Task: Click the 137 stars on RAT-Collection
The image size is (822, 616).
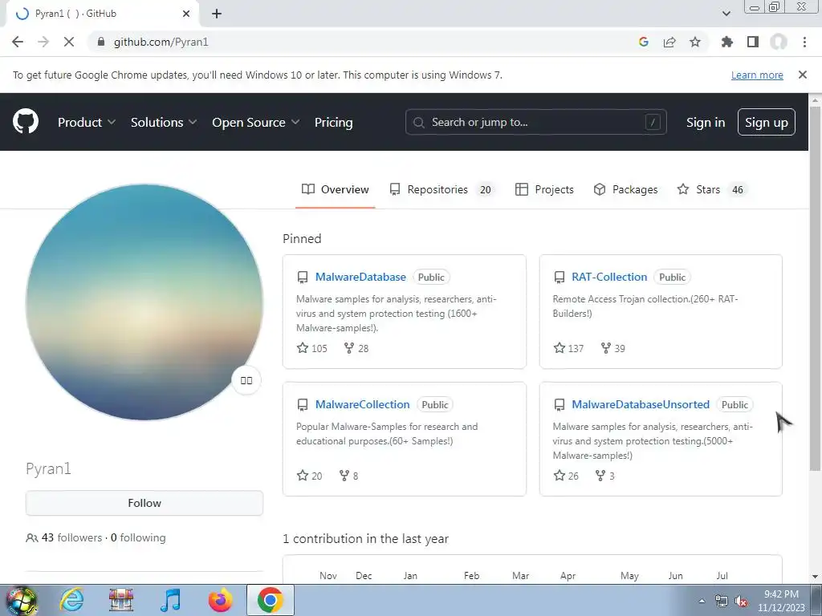Action: point(569,348)
